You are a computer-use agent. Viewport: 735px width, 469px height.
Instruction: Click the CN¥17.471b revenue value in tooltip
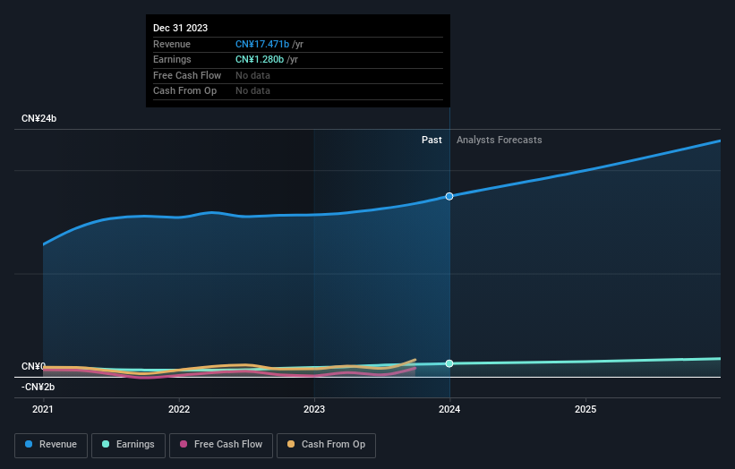click(x=262, y=44)
